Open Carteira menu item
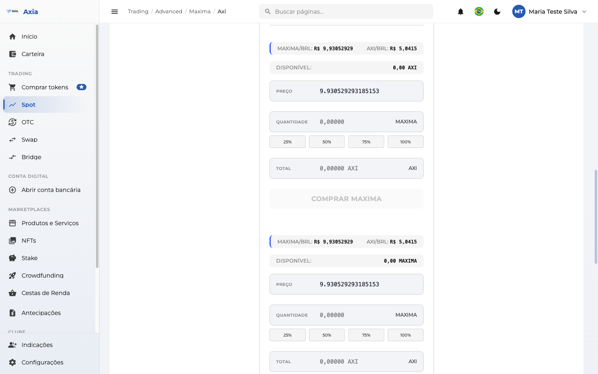Viewport: 598px width, 374px height. coord(47,54)
